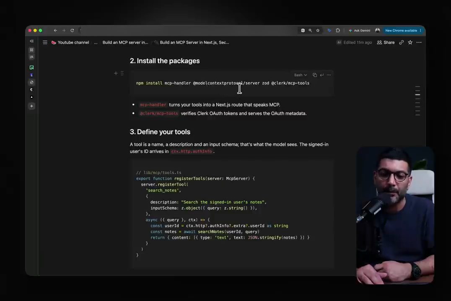Click the blue extension icon in Chrome toolbar
Screen dimensions: 451x301
tap(329, 31)
